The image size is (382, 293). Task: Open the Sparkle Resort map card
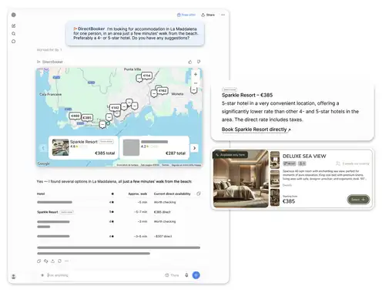pos(83,147)
